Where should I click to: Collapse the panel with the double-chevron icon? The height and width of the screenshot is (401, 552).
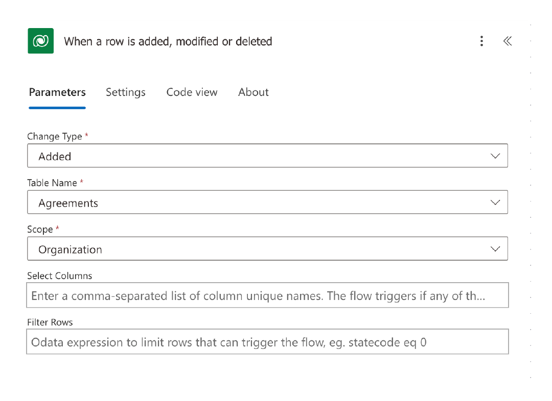(508, 41)
